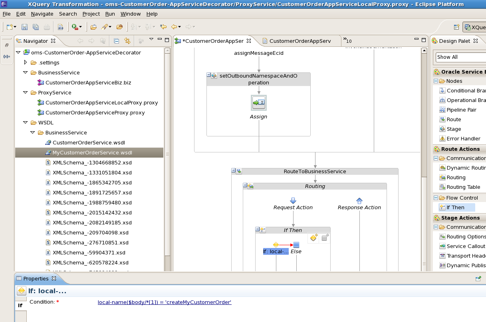The width and height of the screenshot is (486, 322).
Task: Click the Else square node
Action: pyautogui.click(x=296, y=244)
